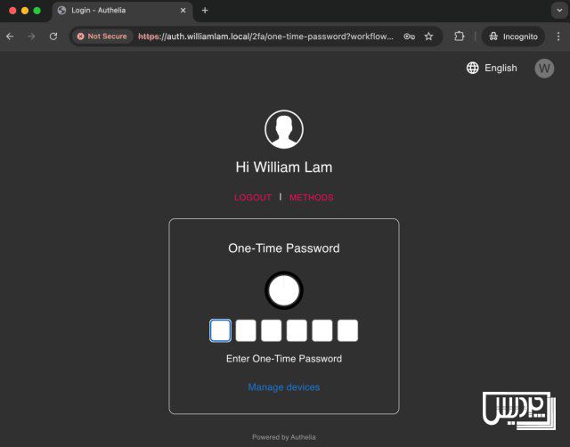
Task: Select the Login - Authelia tab
Action: [x=116, y=11]
